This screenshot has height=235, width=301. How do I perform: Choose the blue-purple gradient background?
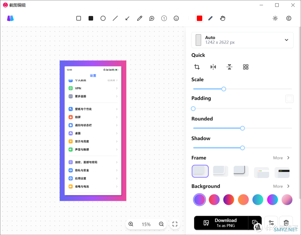[x=200, y=200]
